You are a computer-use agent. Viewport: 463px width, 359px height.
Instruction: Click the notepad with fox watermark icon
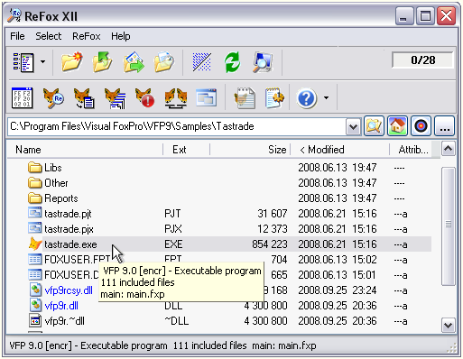245,98
